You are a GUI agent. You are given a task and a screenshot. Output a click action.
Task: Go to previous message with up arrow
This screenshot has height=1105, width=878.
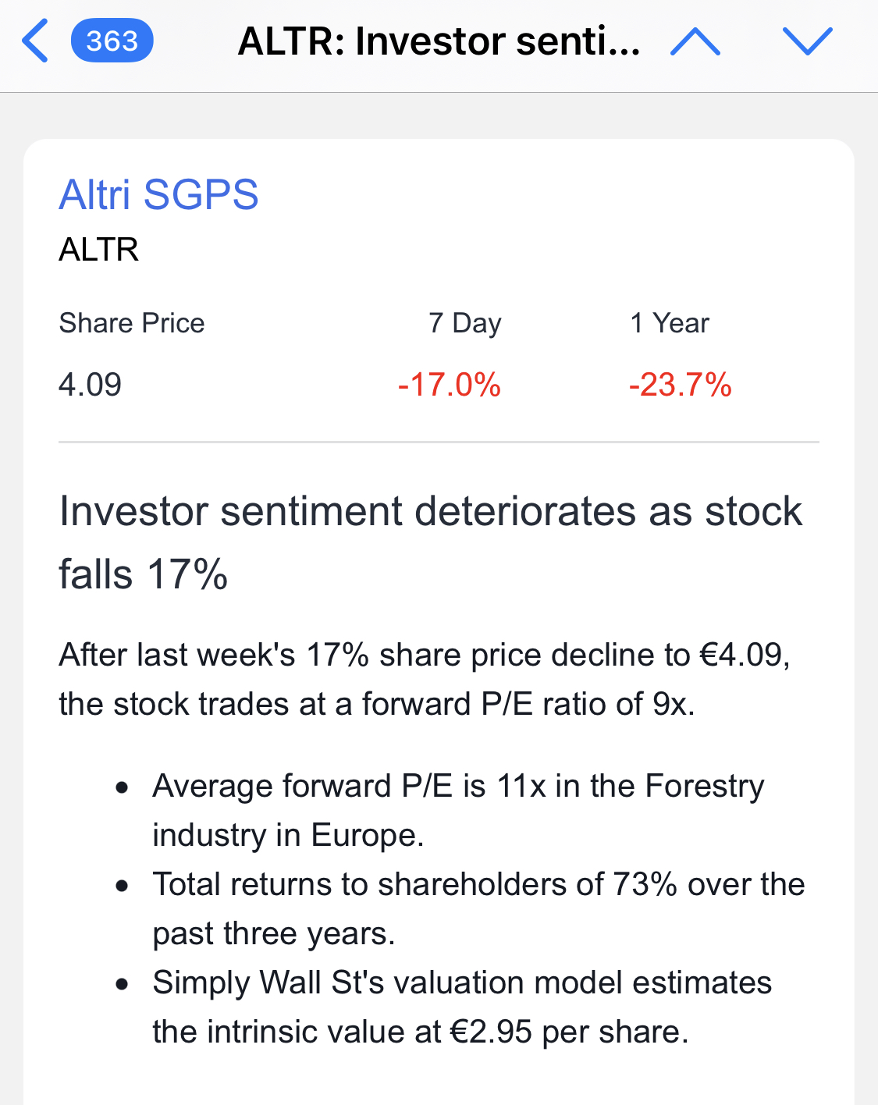pyautogui.click(x=695, y=41)
